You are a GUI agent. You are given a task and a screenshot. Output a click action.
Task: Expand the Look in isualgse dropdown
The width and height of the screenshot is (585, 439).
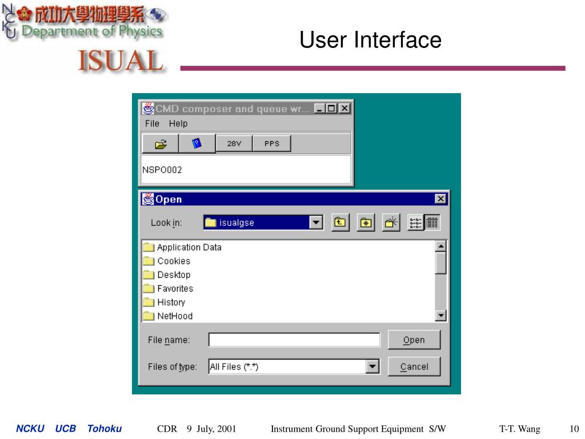coord(316,223)
